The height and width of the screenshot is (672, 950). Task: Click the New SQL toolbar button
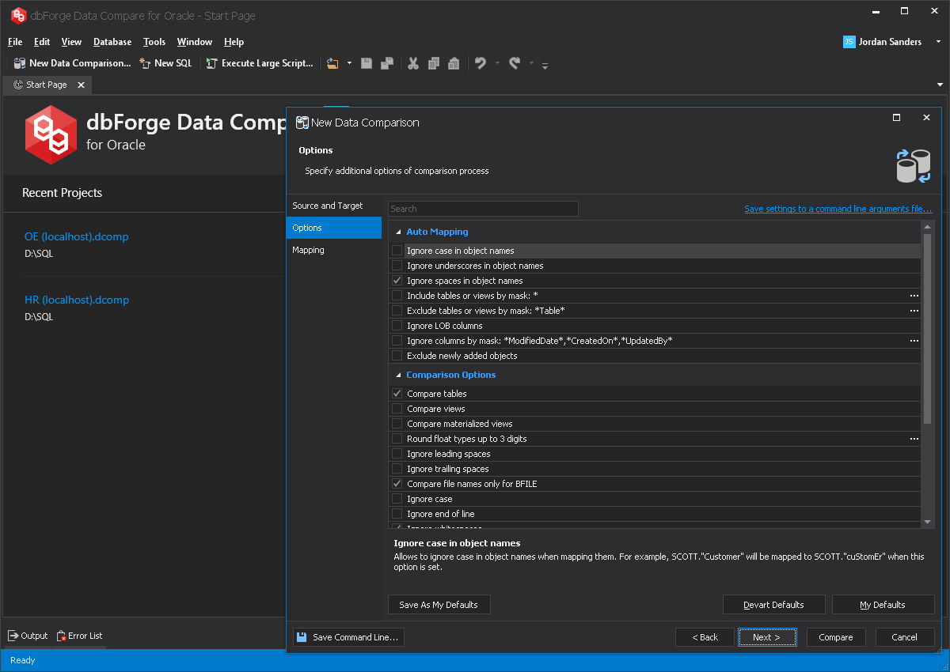[165, 63]
